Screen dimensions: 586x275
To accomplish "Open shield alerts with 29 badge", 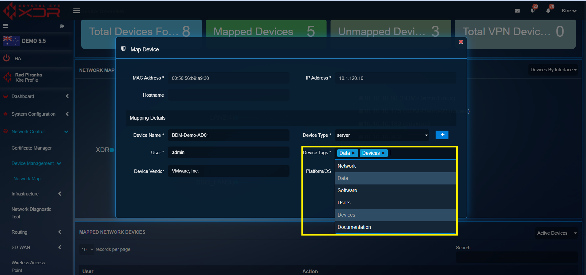I will tap(533, 10).
